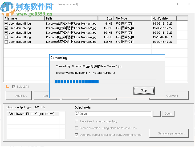Viewport: 195px width, 147px height.
Task: Click the Convert button
Action: pos(177,96)
